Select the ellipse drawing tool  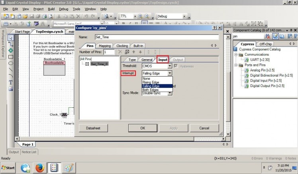[11, 63]
